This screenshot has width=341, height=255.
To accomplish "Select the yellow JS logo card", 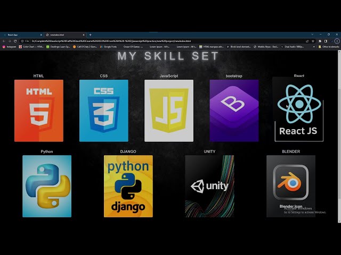I will click(x=169, y=110).
